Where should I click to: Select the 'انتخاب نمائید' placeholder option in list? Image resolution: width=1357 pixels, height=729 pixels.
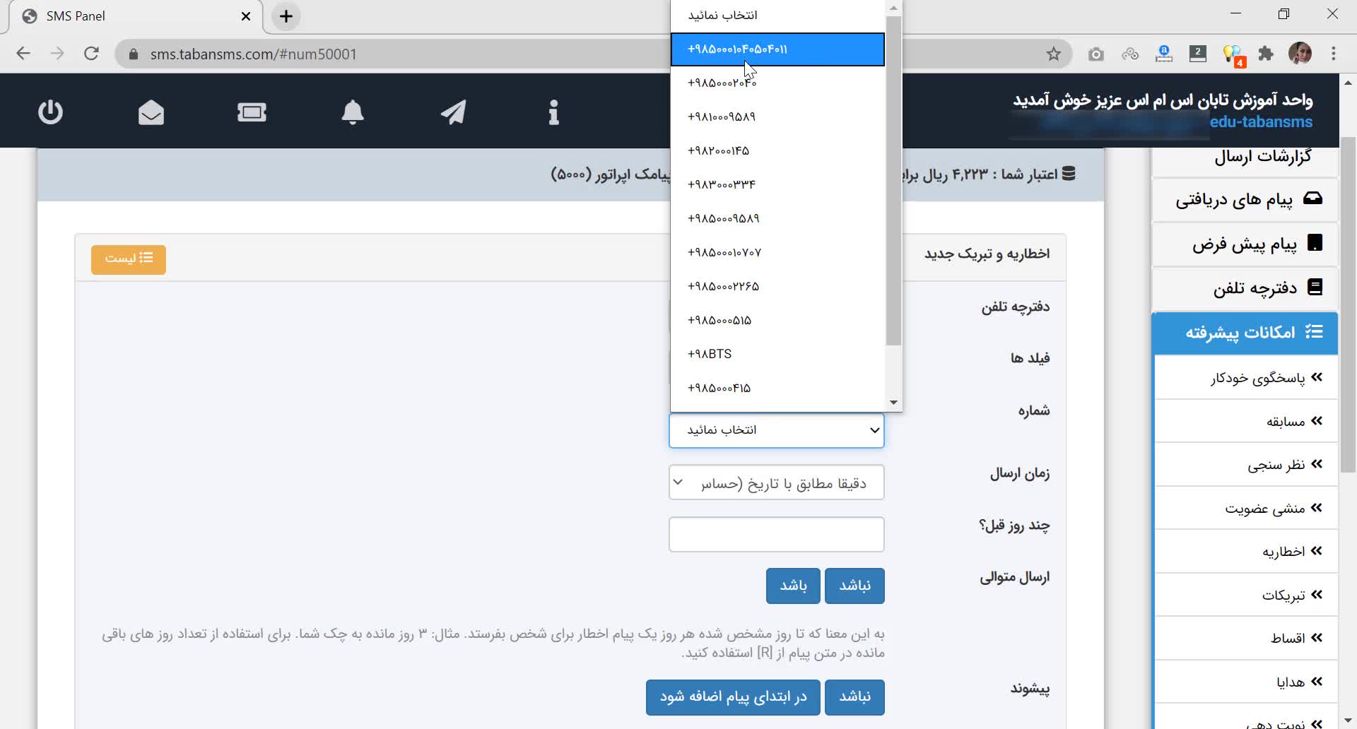click(777, 16)
